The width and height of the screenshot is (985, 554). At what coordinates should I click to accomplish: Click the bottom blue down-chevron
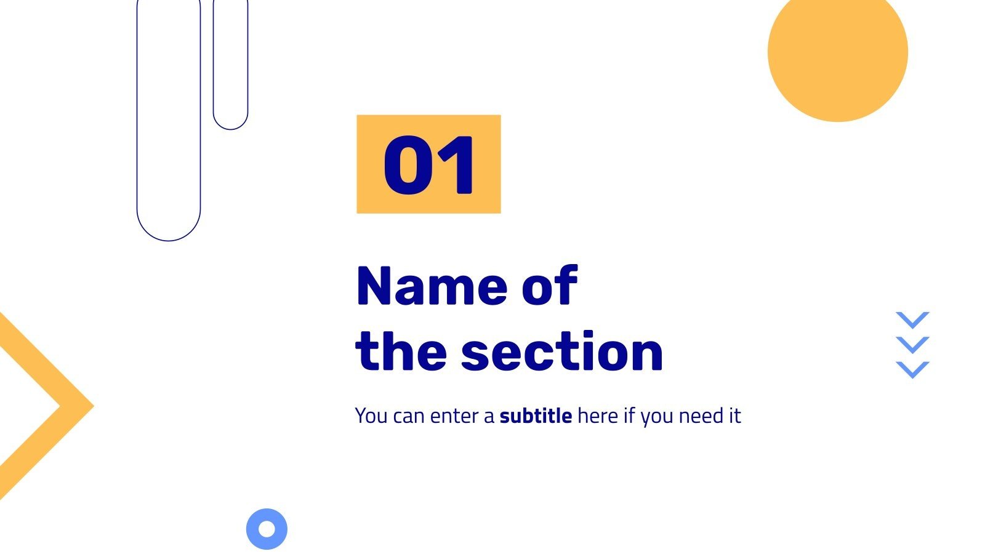tap(912, 370)
